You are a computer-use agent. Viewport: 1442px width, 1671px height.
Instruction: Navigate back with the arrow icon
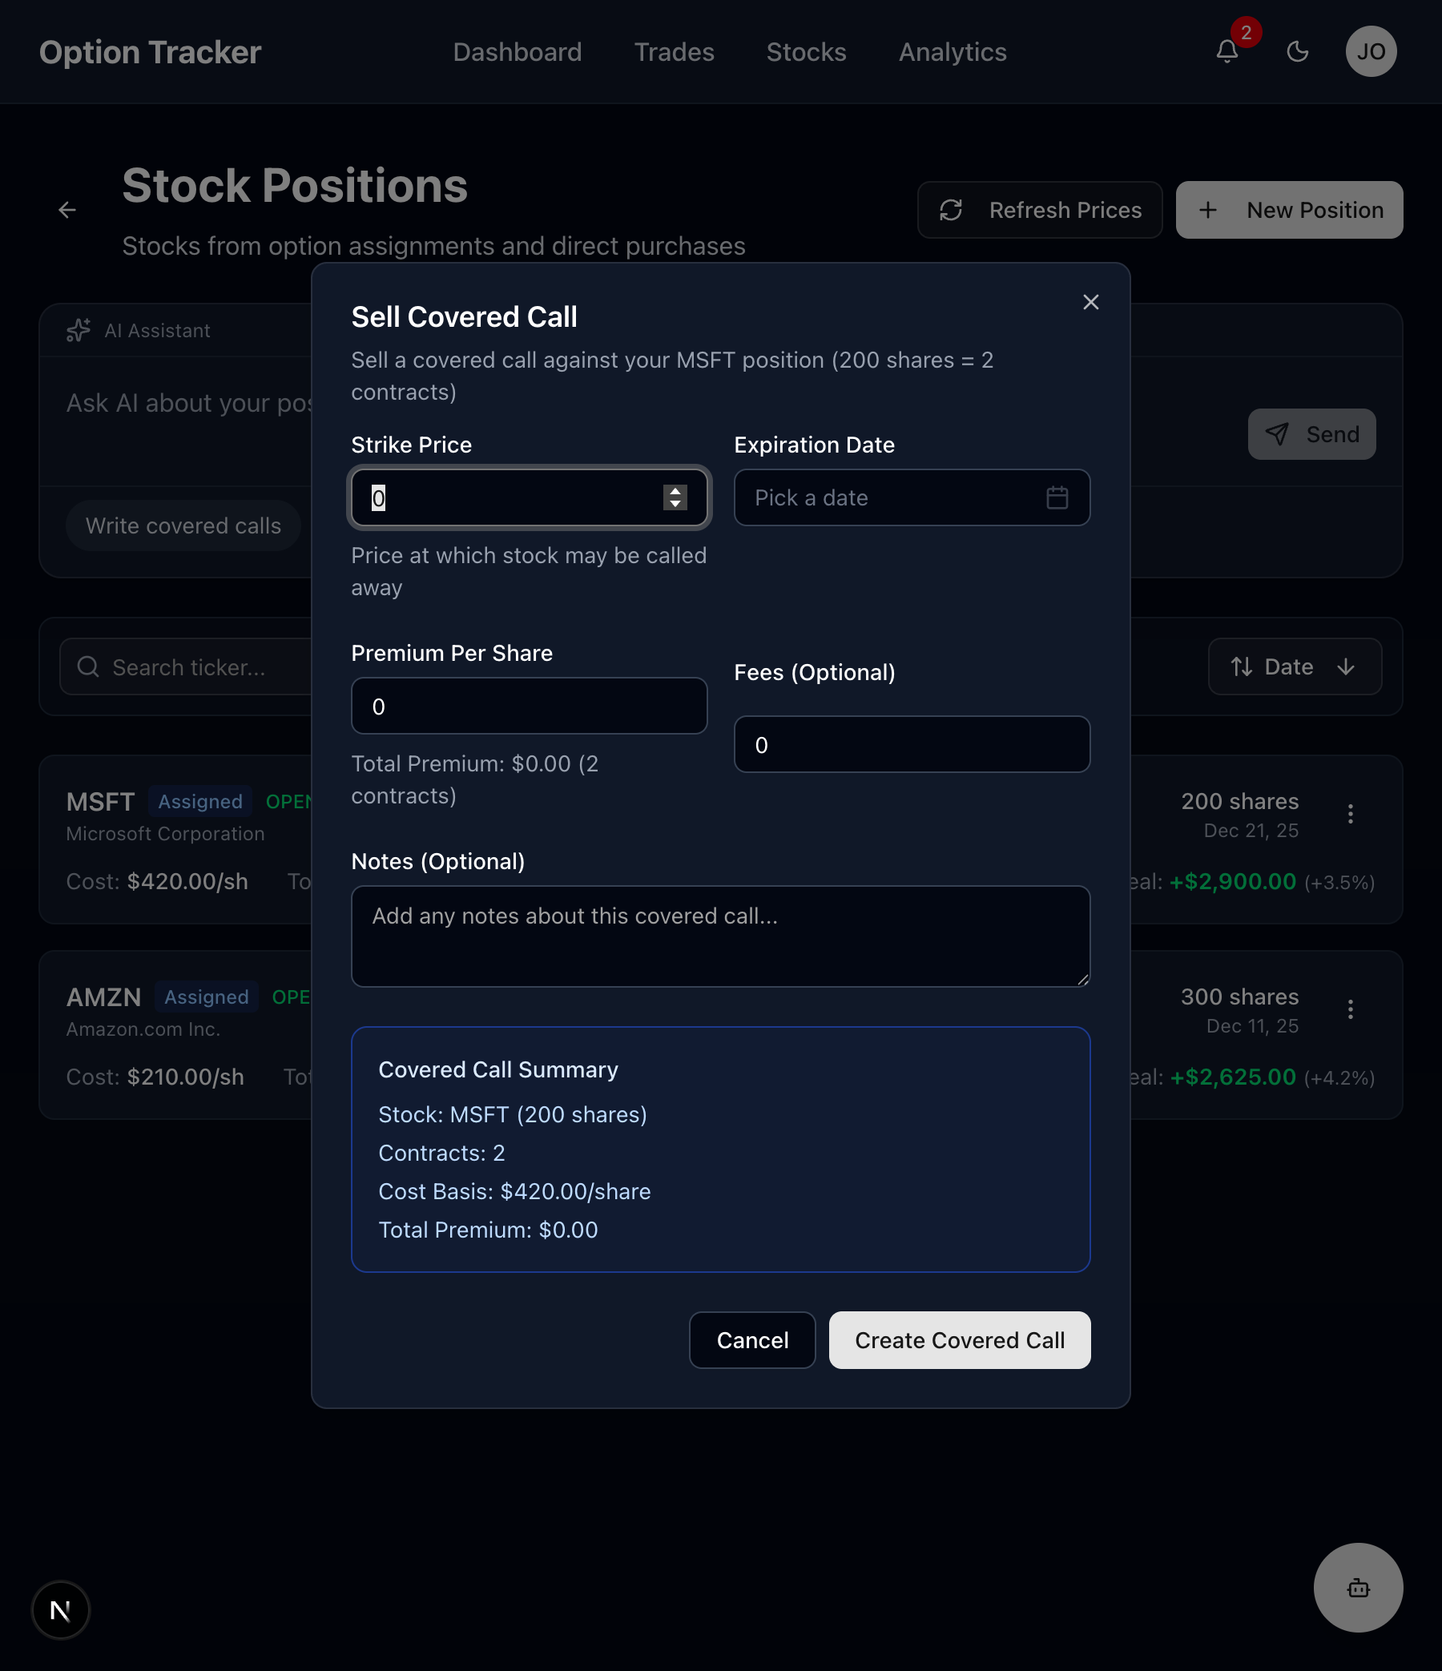tap(68, 210)
